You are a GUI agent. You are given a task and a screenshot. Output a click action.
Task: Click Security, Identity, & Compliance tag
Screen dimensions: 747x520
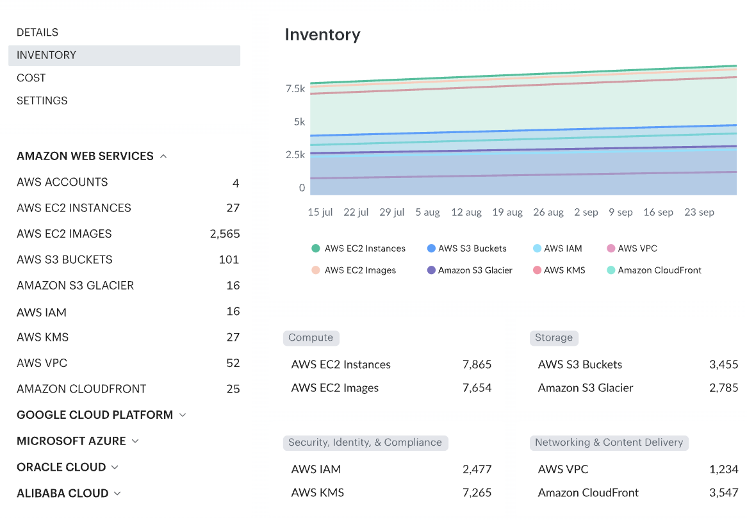point(365,443)
